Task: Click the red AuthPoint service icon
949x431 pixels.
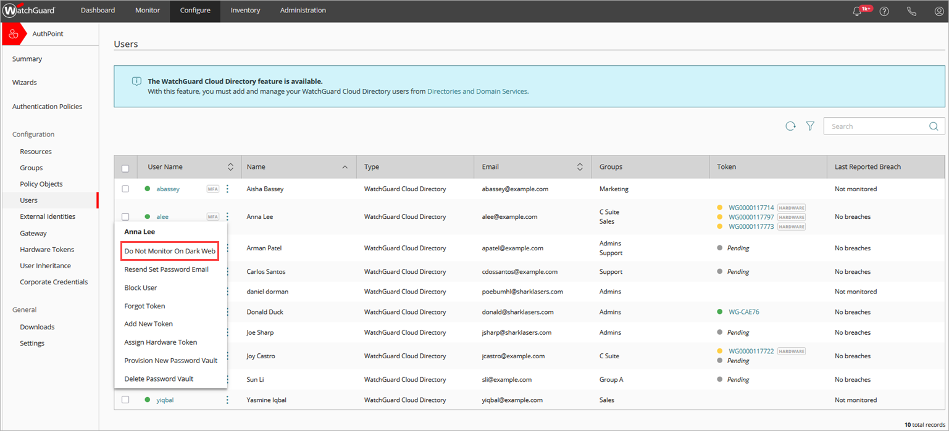Action: (14, 33)
